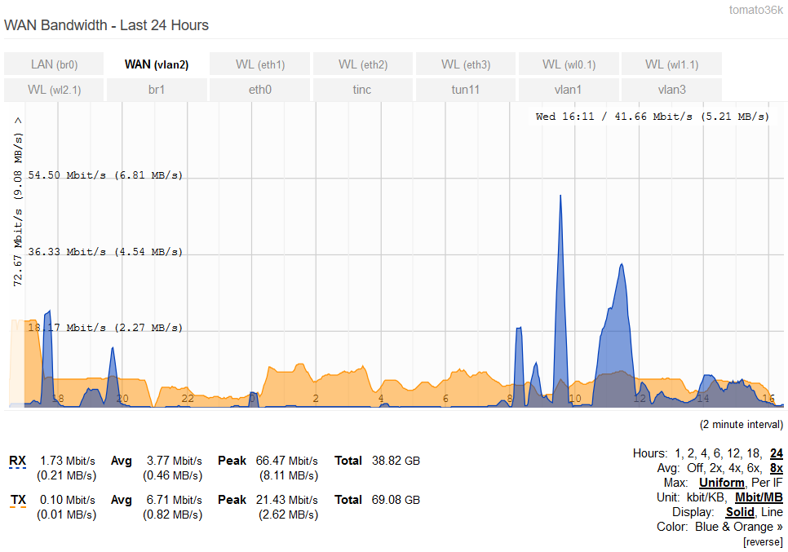The image size is (788, 552).
Task: Select the WAN (vlan2) tab
Action: click(x=157, y=64)
